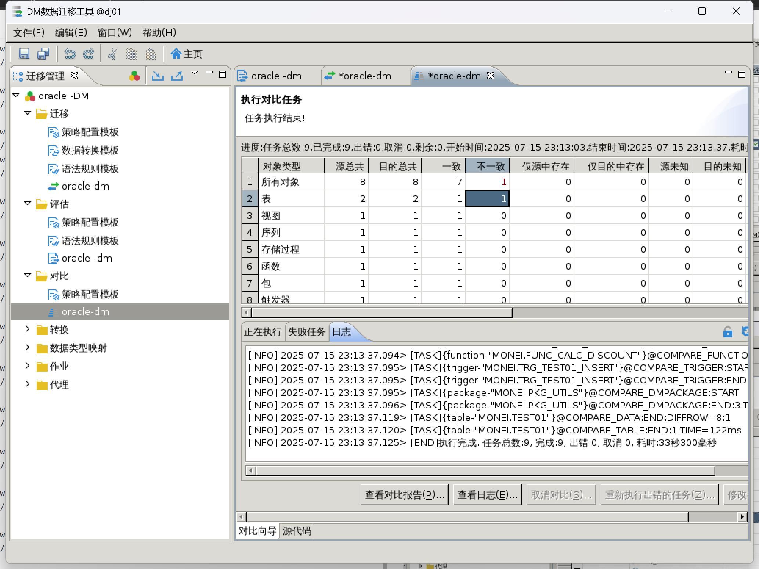Screen dimensions: 759x569
Task: Switch to the 失败任务 tab
Action: (306, 332)
